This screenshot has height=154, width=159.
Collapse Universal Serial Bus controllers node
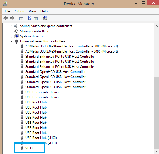(11, 42)
